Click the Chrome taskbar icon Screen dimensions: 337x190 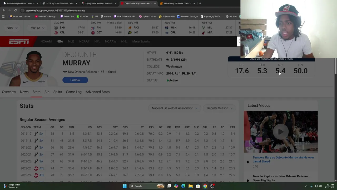click(x=205, y=186)
